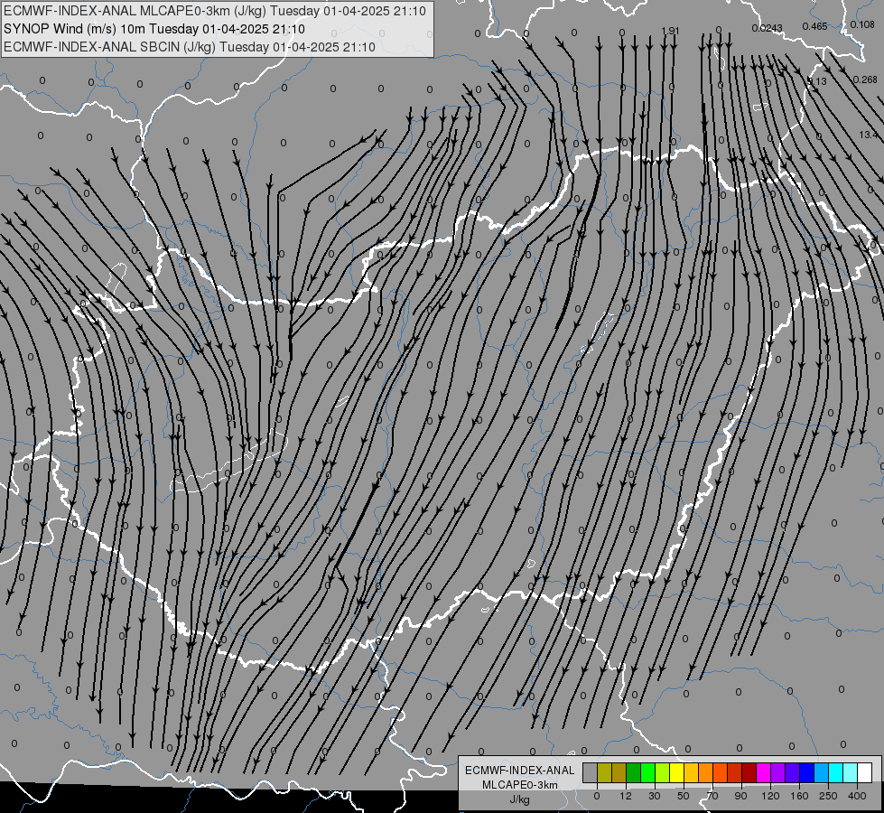
Task: Pick the gray swatch in the legend
Action: tap(591, 773)
